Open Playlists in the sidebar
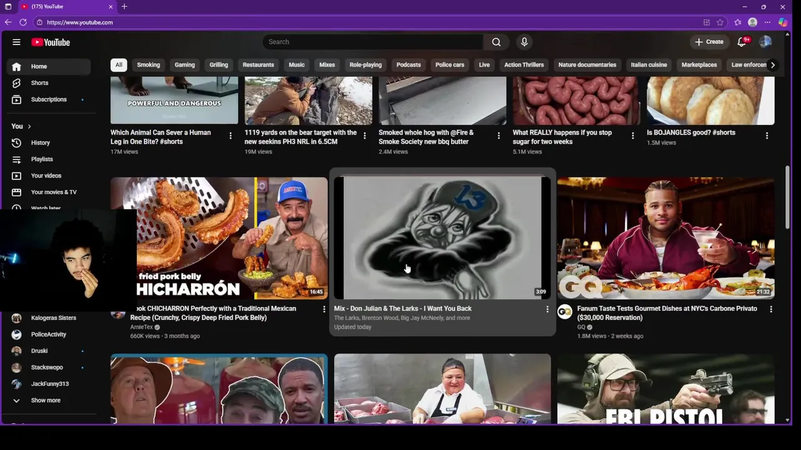The image size is (801, 450). pos(49,159)
